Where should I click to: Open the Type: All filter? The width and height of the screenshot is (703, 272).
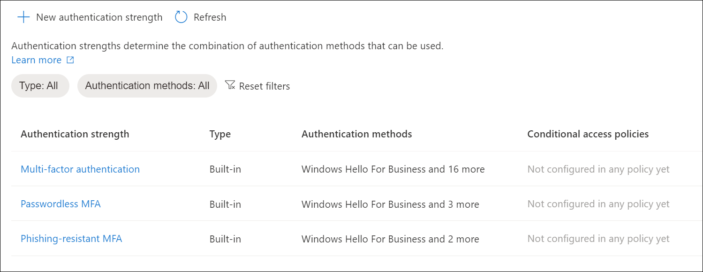(40, 86)
